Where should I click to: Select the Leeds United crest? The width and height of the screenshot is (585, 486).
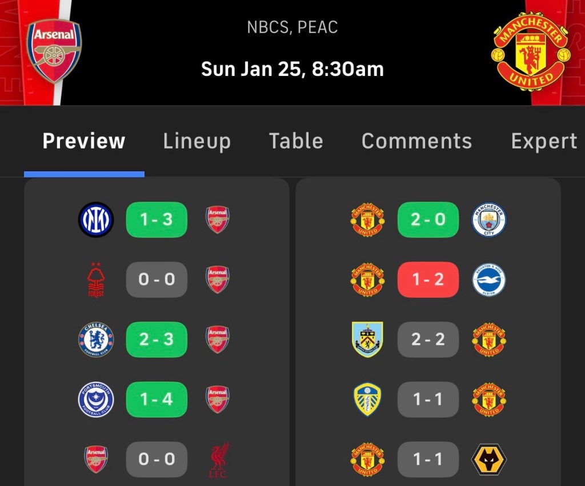click(368, 400)
